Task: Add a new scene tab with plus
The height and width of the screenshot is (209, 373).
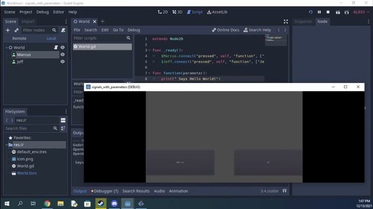Action: 103,21
